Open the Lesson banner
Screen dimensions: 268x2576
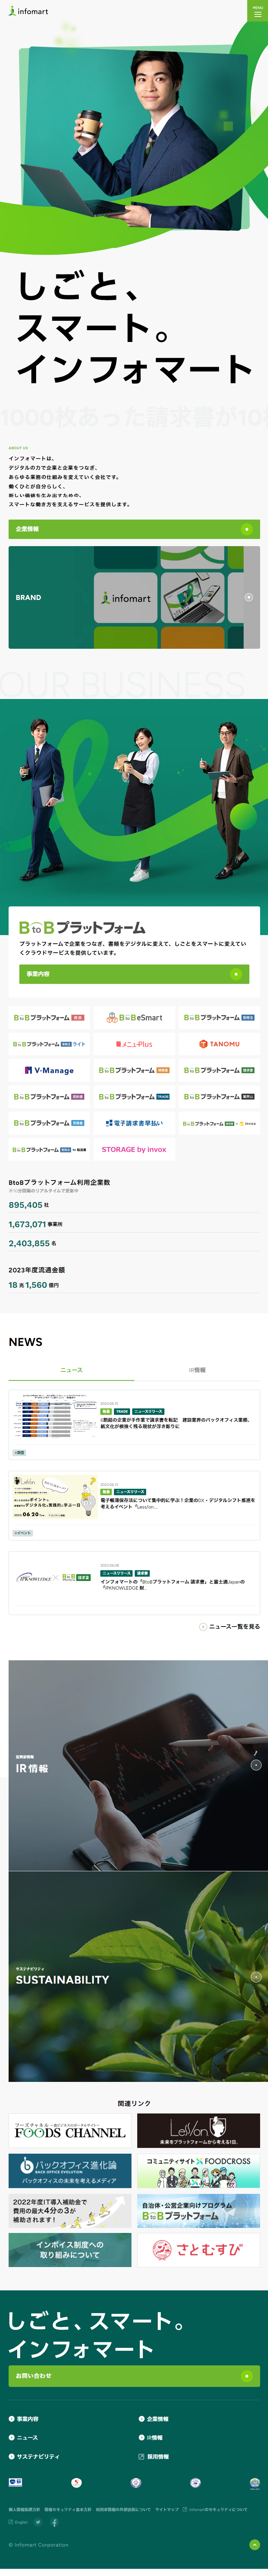pyautogui.click(x=198, y=2130)
